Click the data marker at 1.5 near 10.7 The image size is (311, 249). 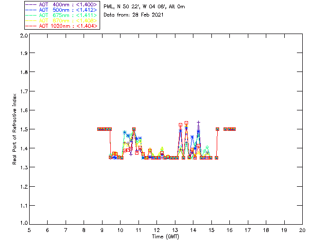(134, 129)
